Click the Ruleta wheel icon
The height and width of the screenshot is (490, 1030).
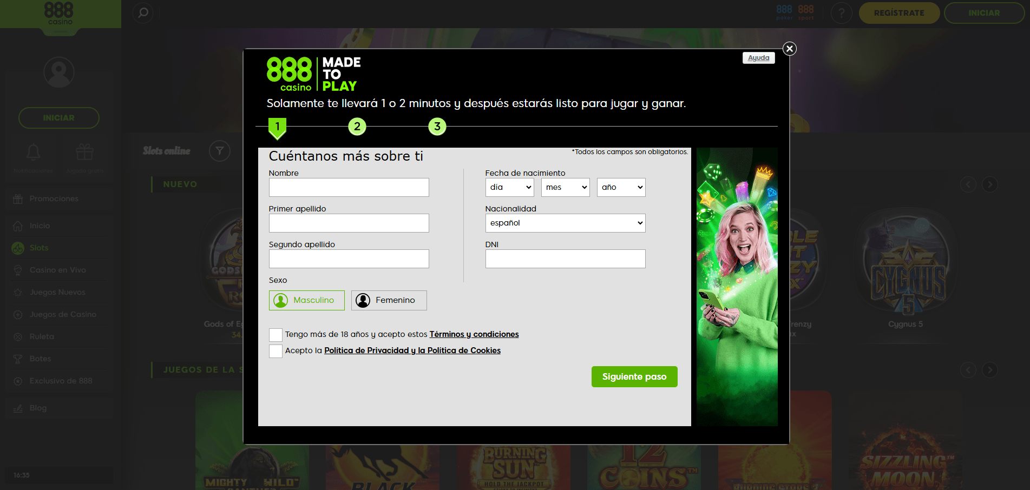point(18,337)
